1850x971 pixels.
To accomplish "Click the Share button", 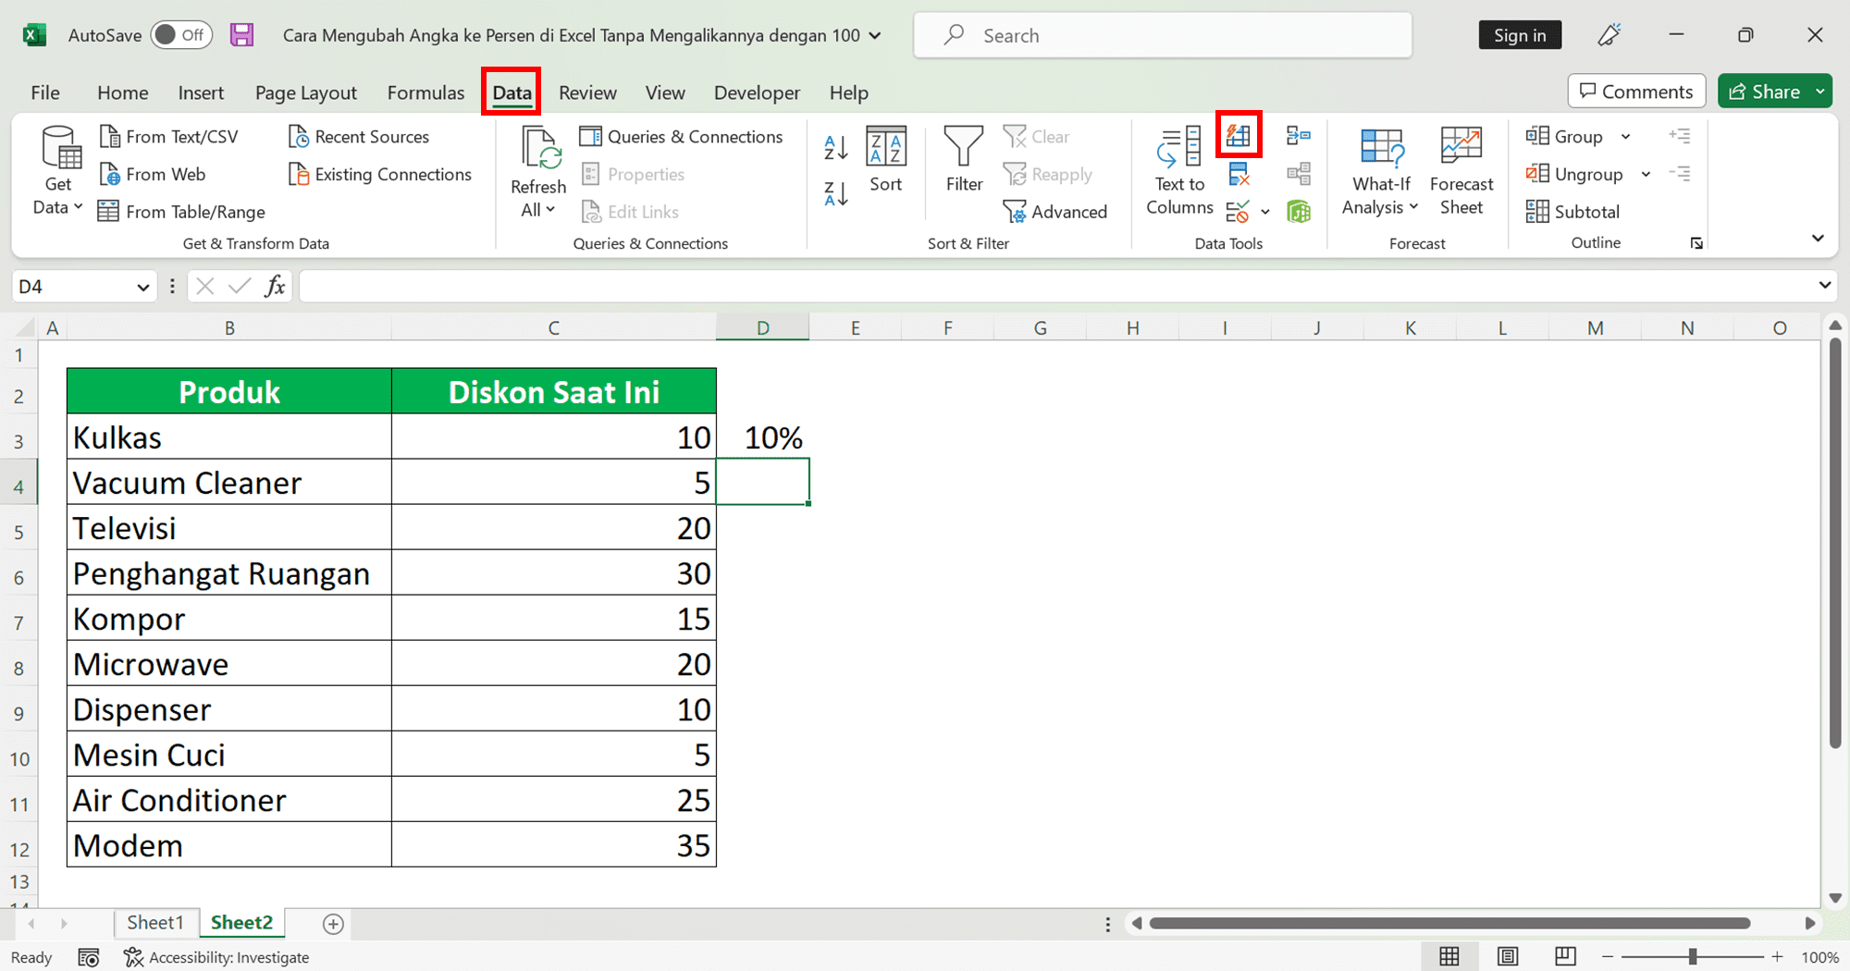I will tap(1764, 92).
